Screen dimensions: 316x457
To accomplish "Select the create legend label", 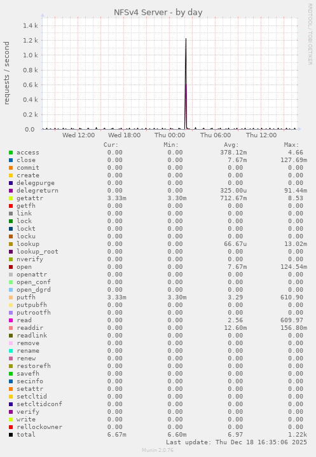I will tap(28, 175).
